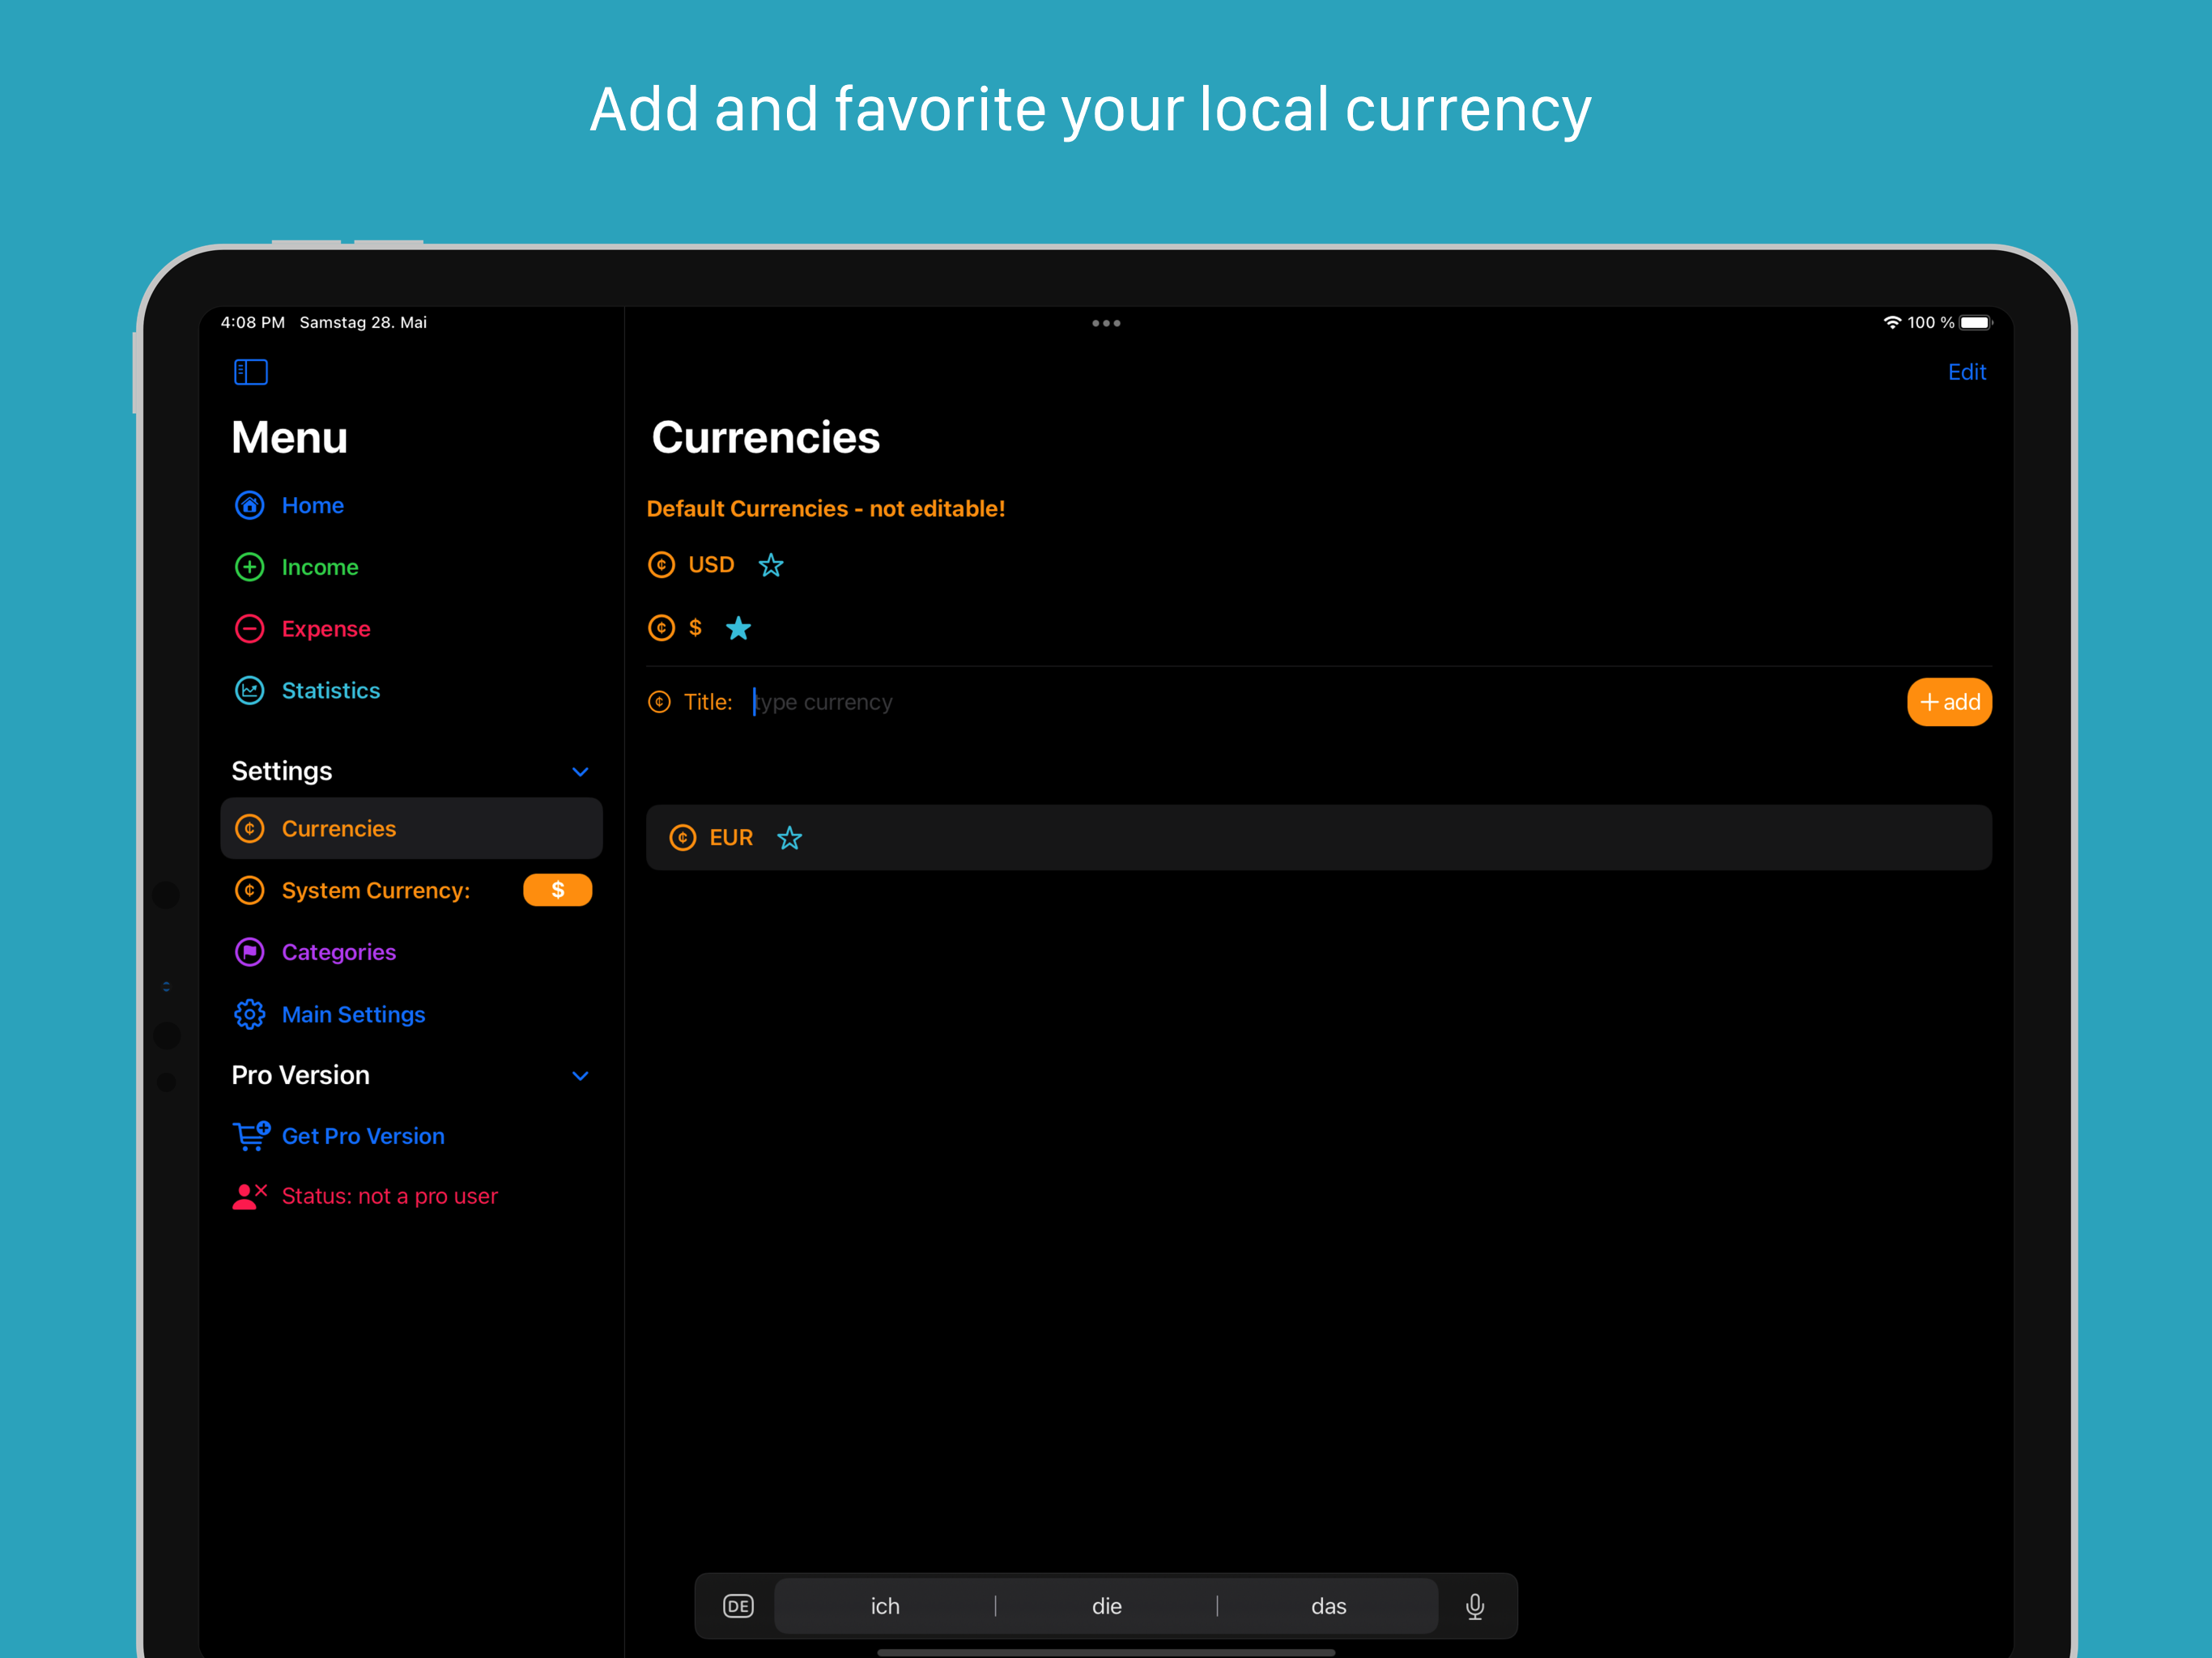The image size is (2212, 1658).
Task: Favorite the USD currency star
Action: 771,565
